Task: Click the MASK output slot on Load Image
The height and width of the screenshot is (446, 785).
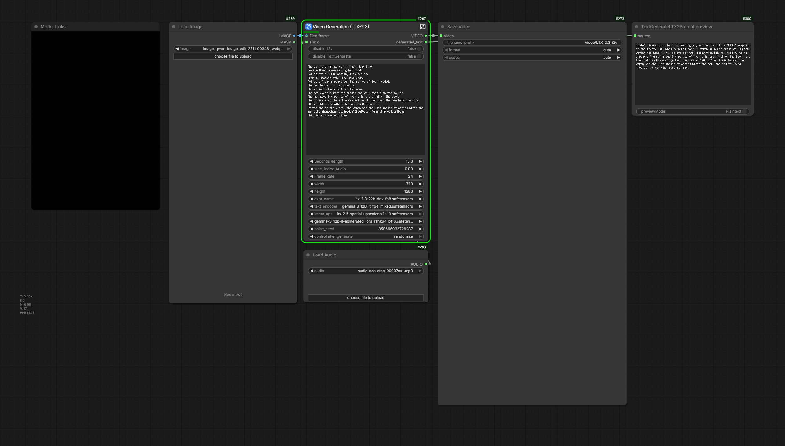Action: coord(294,42)
